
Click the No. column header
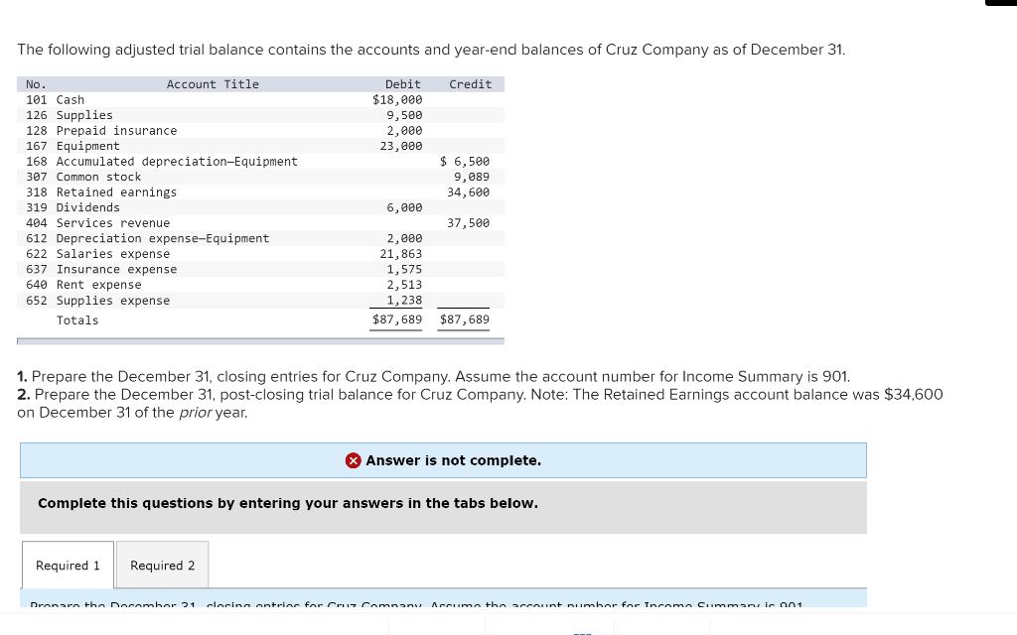tap(36, 84)
